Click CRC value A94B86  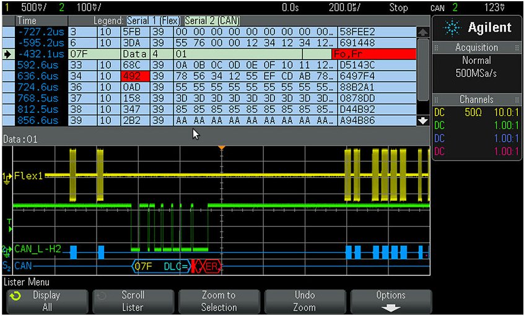tap(357, 120)
